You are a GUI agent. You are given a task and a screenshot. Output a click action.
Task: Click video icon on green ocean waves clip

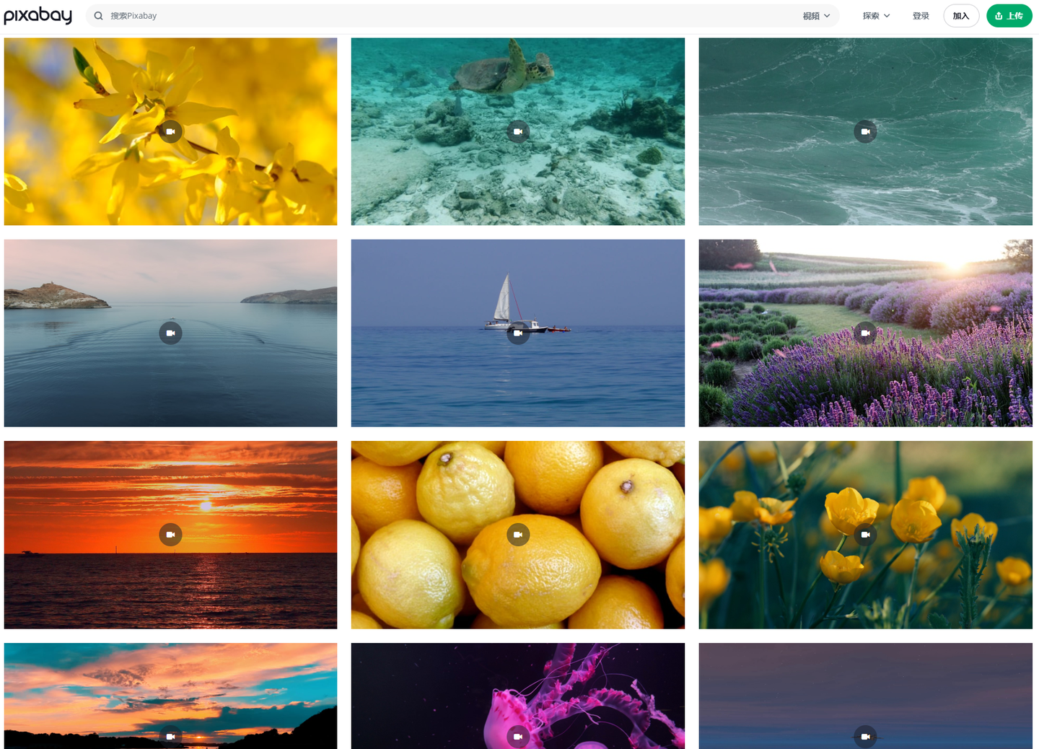[865, 131]
